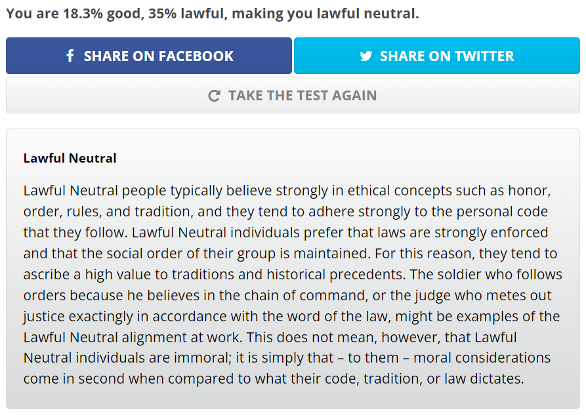Click the word "TWITTER" on the cyan button
Image resolution: width=586 pixels, height=417 pixels.
coord(484,56)
